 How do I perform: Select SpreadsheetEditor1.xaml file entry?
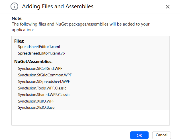coord(39,47)
